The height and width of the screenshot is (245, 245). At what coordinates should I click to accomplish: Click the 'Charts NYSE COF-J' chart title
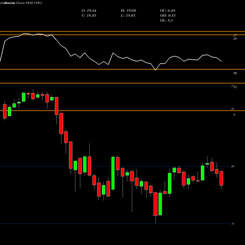[29, 3]
